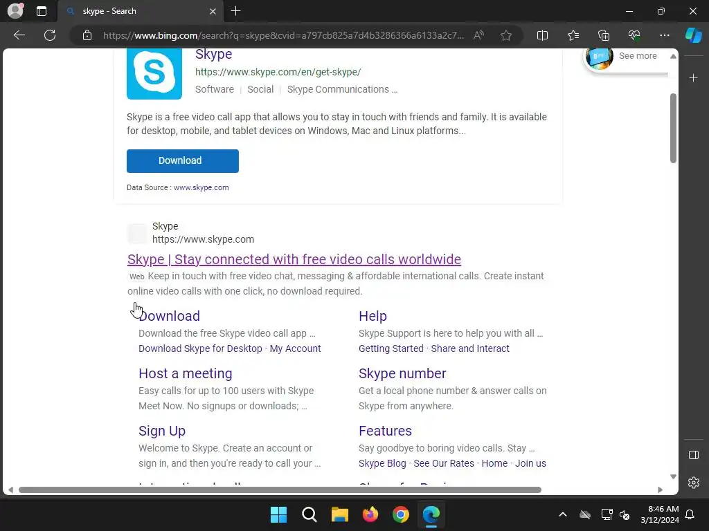Image resolution: width=709 pixels, height=531 pixels.
Task: Refresh the current page
Action: [x=50, y=35]
